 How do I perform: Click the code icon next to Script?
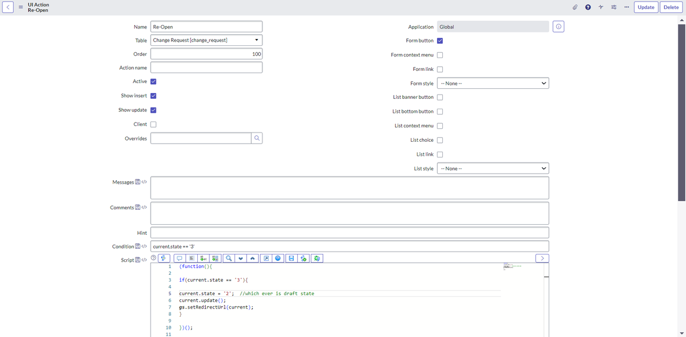[x=144, y=260]
